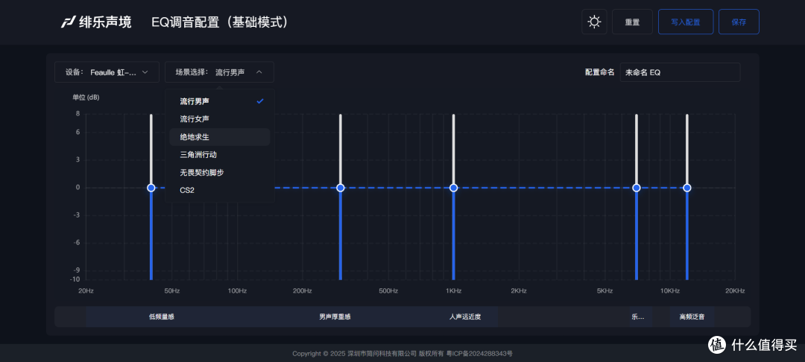Image resolution: width=805 pixels, height=362 pixels.
Task: Select 无畏契约脚步 in the scene list
Action: click(x=220, y=172)
